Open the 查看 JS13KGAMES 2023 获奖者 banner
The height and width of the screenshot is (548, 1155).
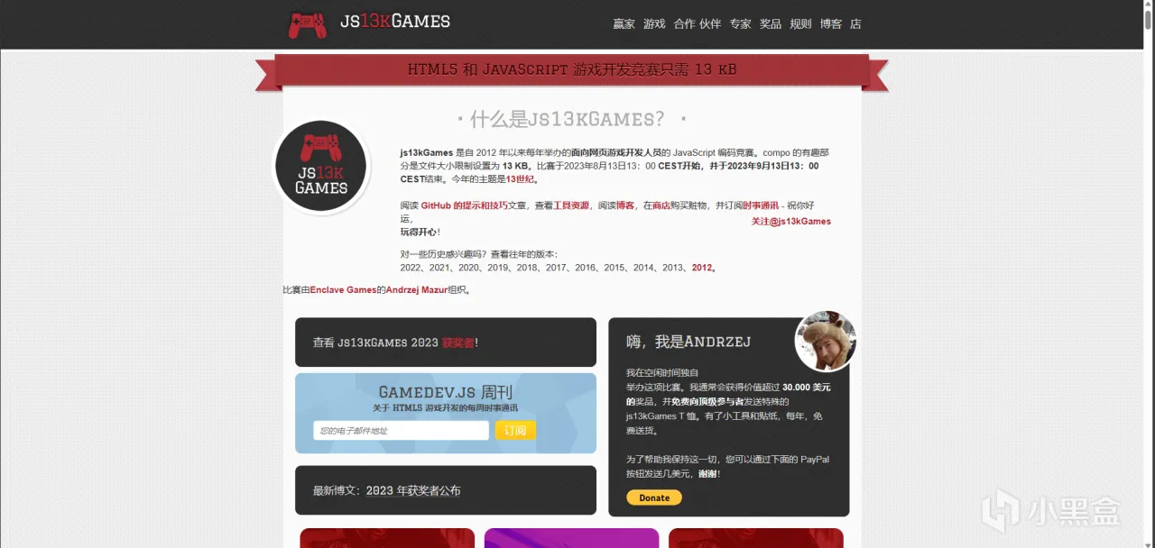point(446,342)
